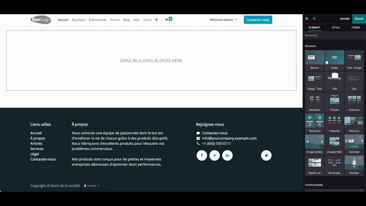
Task: Click the Twitter round icon
Action: (x=214, y=156)
